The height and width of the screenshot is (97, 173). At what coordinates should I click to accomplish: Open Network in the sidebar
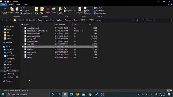(x=8, y=81)
